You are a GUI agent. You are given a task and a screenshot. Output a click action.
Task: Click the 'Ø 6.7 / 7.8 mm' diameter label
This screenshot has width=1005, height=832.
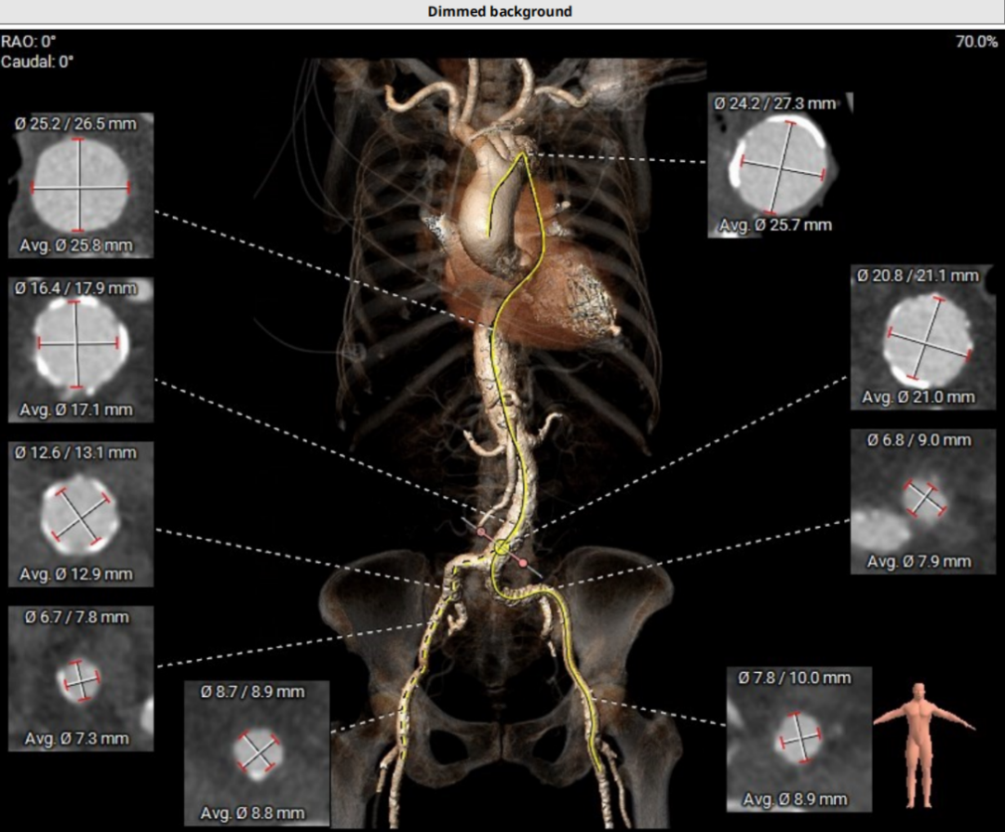tap(77, 617)
